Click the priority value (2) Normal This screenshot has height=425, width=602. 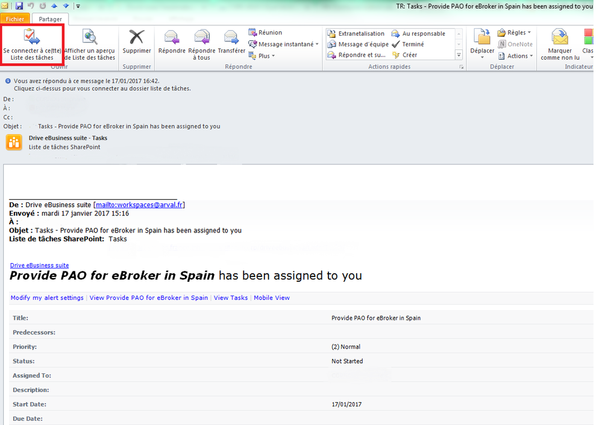point(346,347)
